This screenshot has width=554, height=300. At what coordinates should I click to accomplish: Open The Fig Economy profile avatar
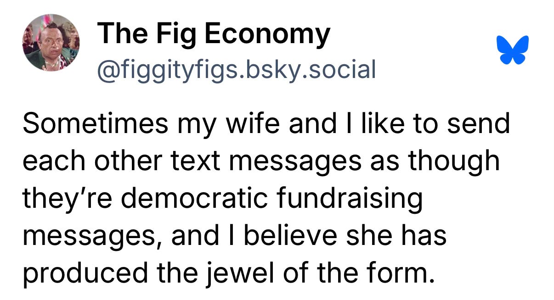51,43
